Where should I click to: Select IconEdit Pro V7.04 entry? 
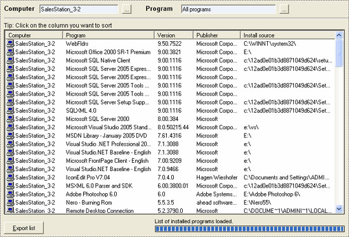(88, 177)
